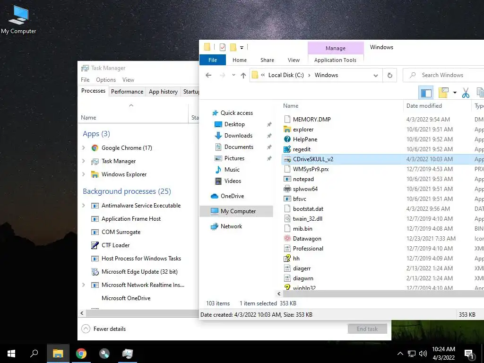484x363 pixels.
Task: Sort files by Date modified column
Action: (424, 106)
